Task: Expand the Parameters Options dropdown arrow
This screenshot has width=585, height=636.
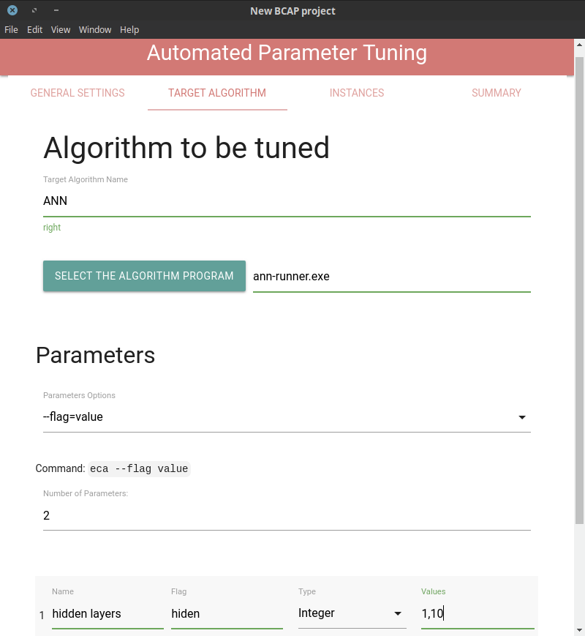Action: click(522, 417)
